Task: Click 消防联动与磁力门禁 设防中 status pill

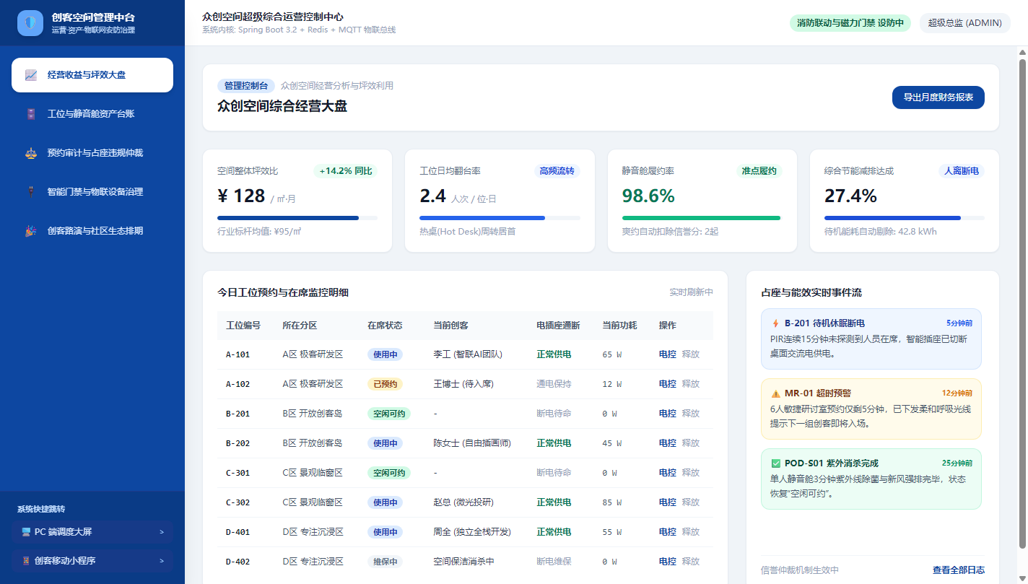Action: coord(850,23)
